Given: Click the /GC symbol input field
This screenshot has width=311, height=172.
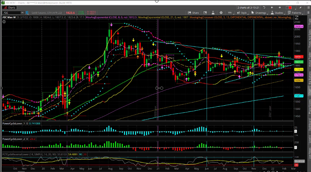Looking at the screenshot, I should point(11,13).
